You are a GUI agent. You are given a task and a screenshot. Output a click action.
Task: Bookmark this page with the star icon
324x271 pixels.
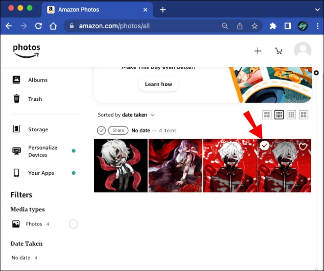point(255,26)
